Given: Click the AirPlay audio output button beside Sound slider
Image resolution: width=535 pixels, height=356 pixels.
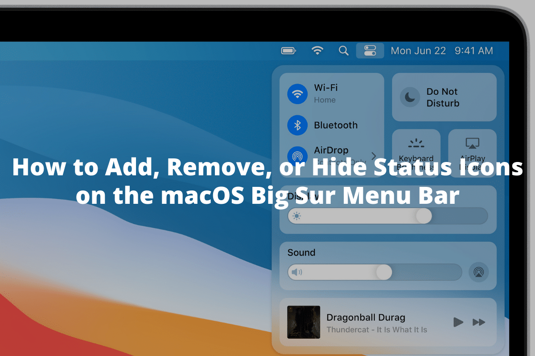Looking at the screenshot, I should 479,272.
